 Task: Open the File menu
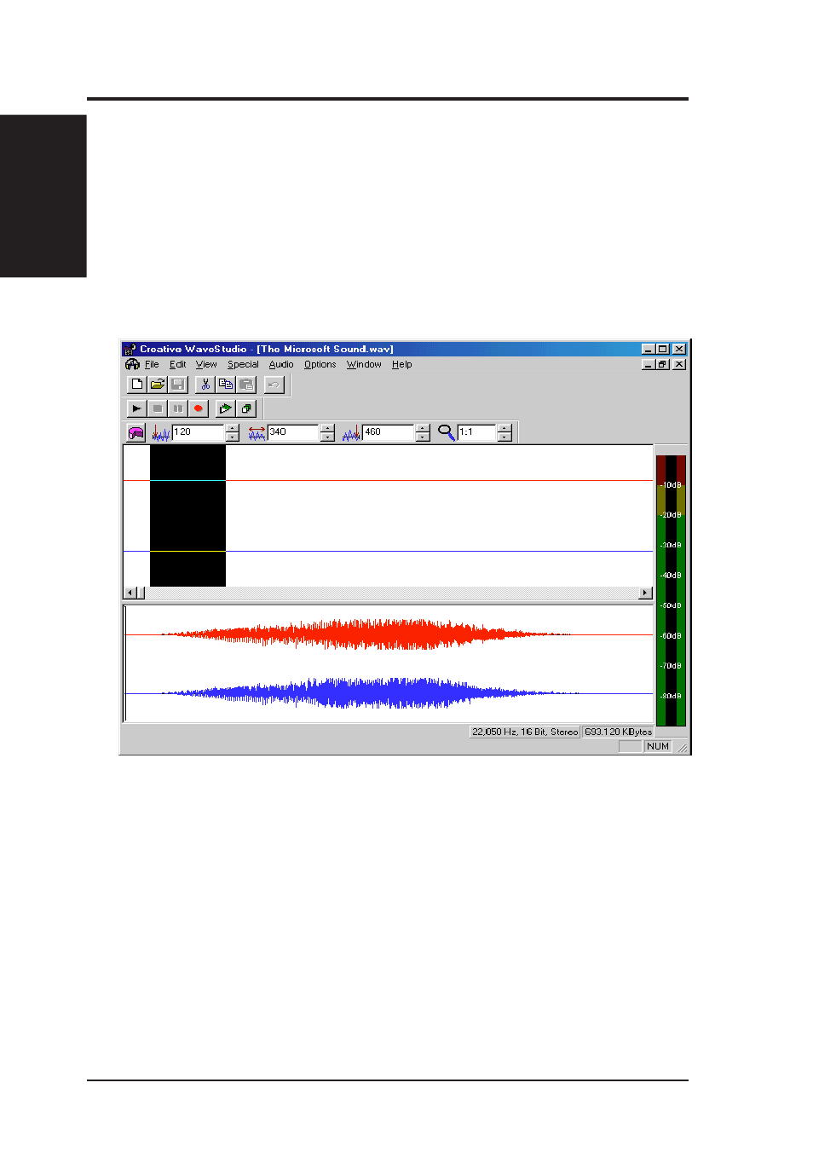(152, 364)
